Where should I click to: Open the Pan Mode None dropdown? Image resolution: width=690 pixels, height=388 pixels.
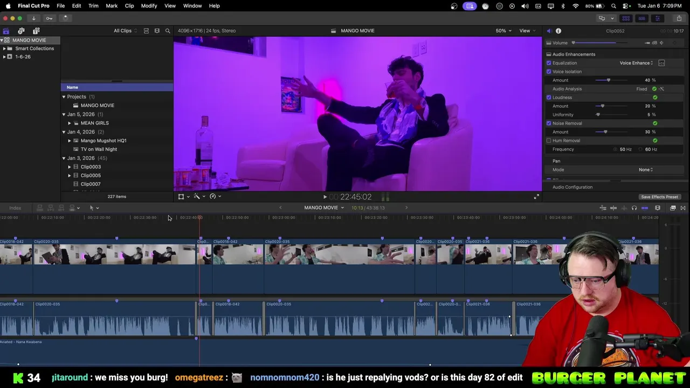pyautogui.click(x=646, y=170)
